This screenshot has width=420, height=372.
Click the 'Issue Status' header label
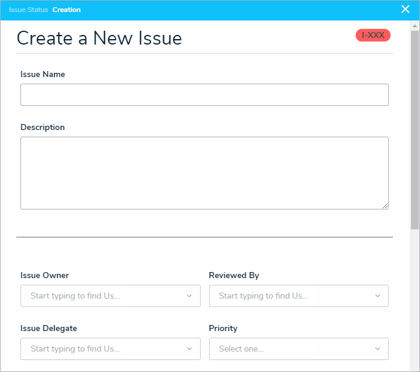28,10
